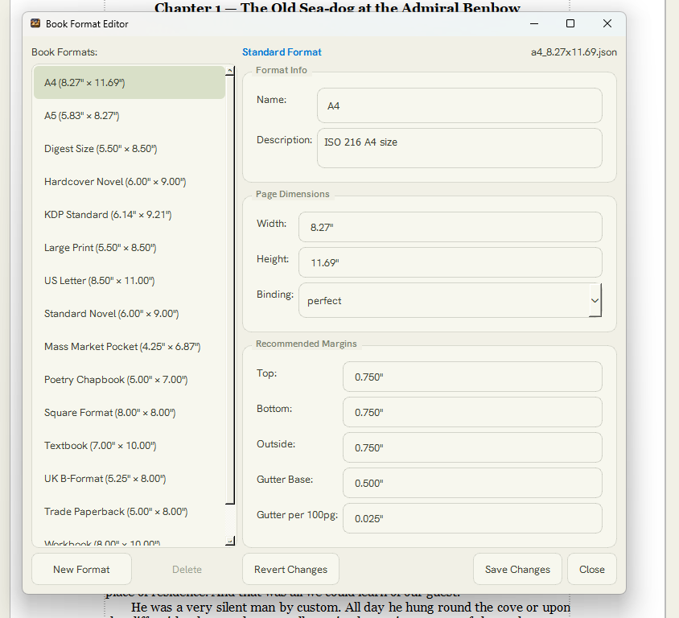Select Square Format (8.00" × 8.00") format
Image resolution: width=679 pixels, height=618 pixels.
click(130, 412)
